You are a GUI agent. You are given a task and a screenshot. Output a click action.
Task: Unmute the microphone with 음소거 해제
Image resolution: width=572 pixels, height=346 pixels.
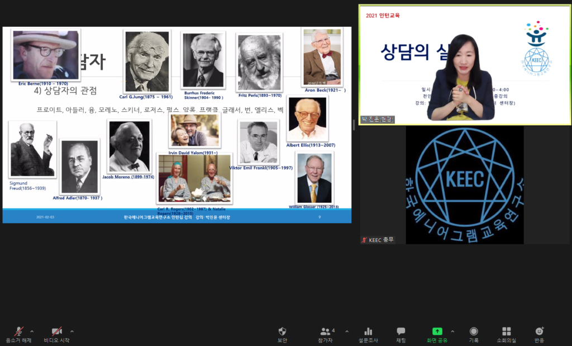tap(18, 335)
